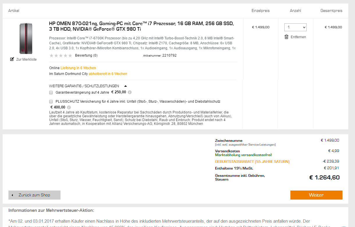
Task: Click the HP OMEN product thumbnail
Action: [x=26, y=39]
